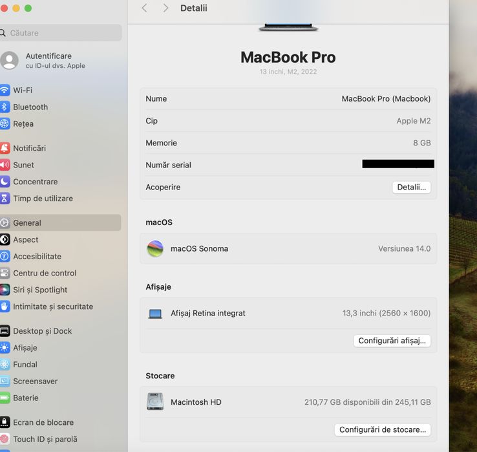
Task: Click the macOS Sonoma logo icon
Action: coord(155,249)
